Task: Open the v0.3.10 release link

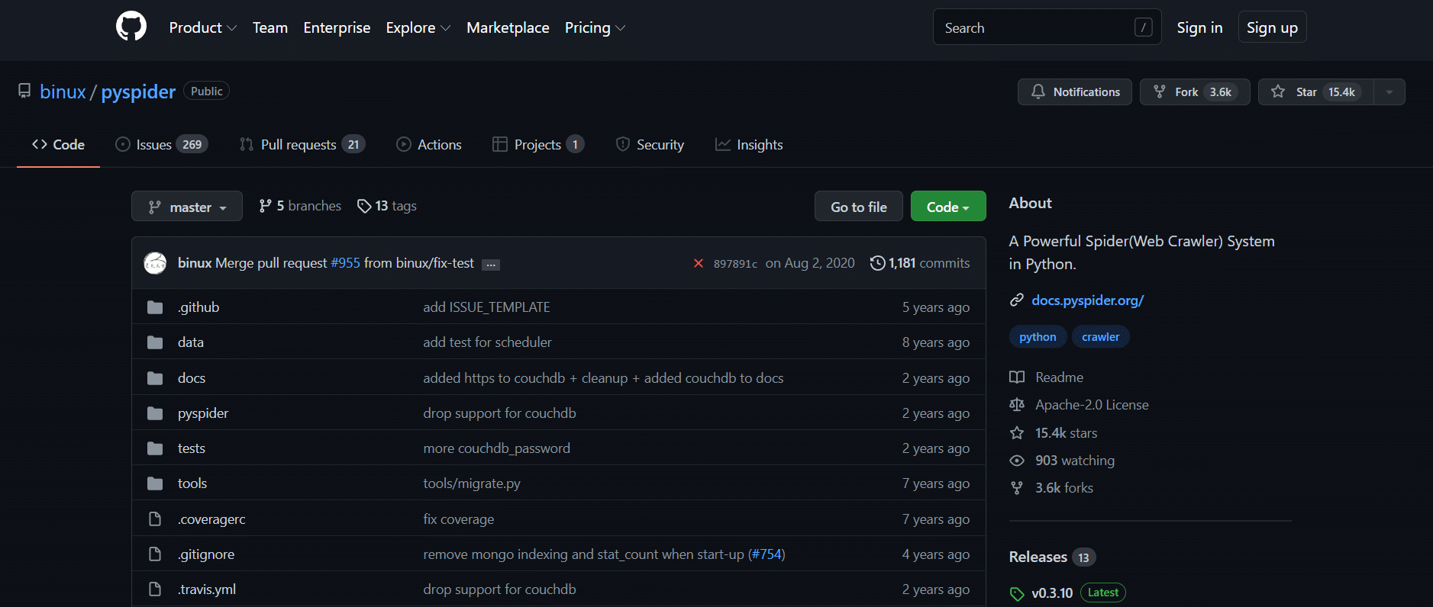Action: pyautogui.click(x=1052, y=593)
